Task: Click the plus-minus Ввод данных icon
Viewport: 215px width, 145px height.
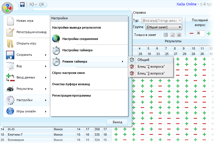Action: (x=10, y=78)
